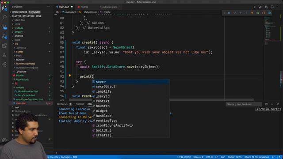
Task: Select device iPhone 12 (ios simulator) in status bar
Action: coord(256,157)
